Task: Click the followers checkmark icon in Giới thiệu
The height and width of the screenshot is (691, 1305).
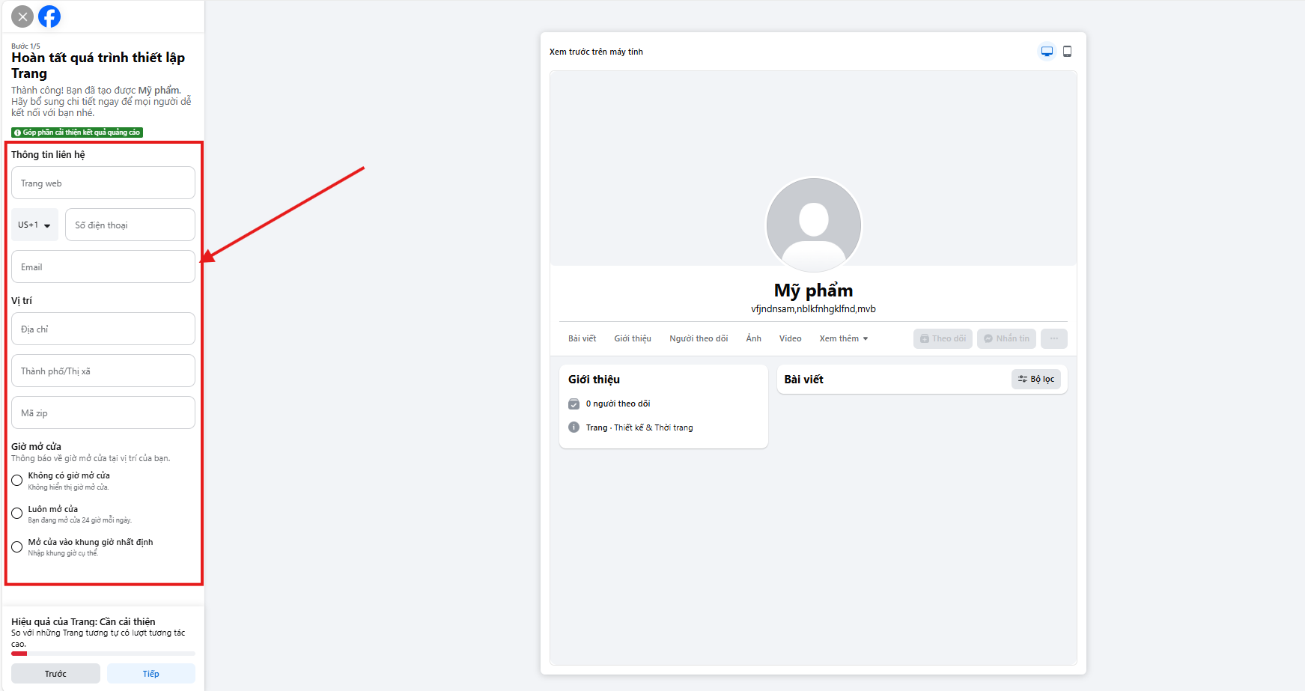Action: (574, 403)
